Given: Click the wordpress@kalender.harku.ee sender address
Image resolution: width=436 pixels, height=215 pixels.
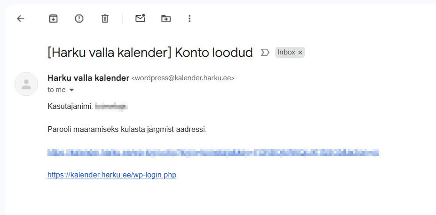Looking at the screenshot, I should 183,78.
